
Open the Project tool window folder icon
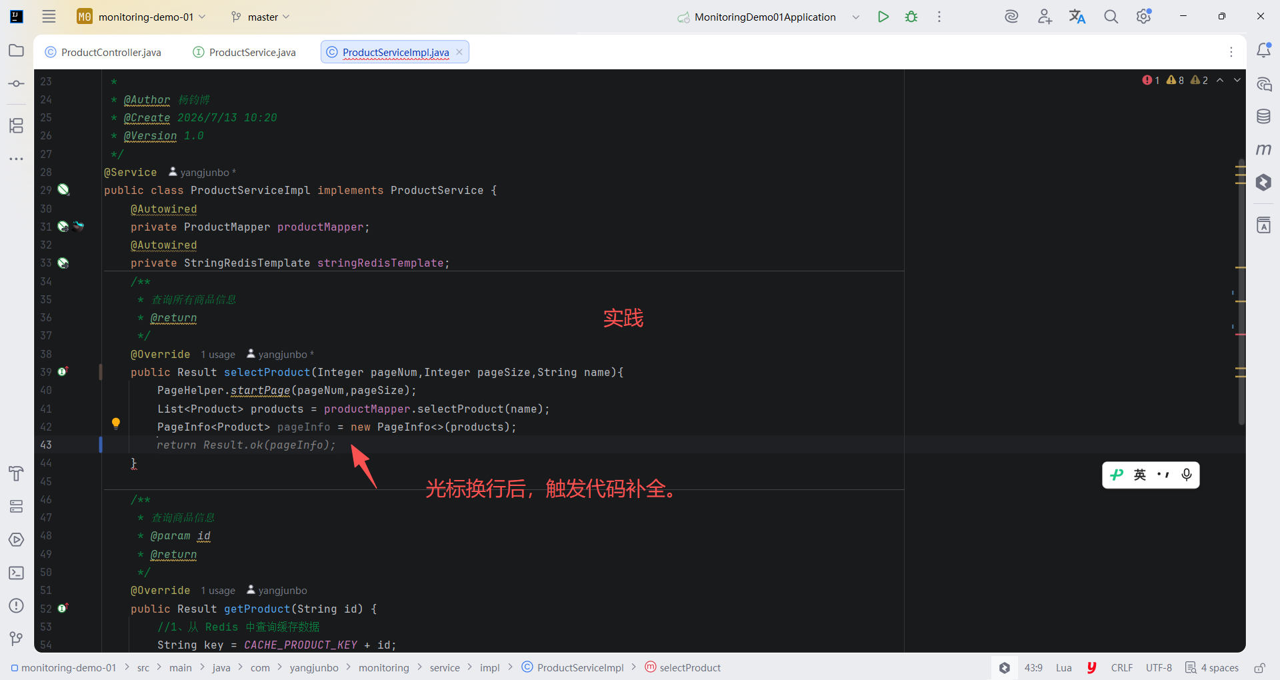[x=17, y=51]
